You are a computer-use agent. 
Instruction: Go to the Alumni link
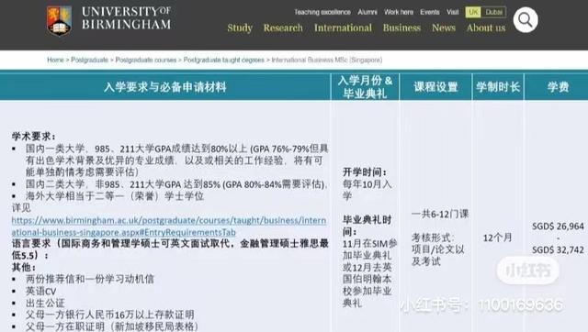(367, 12)
